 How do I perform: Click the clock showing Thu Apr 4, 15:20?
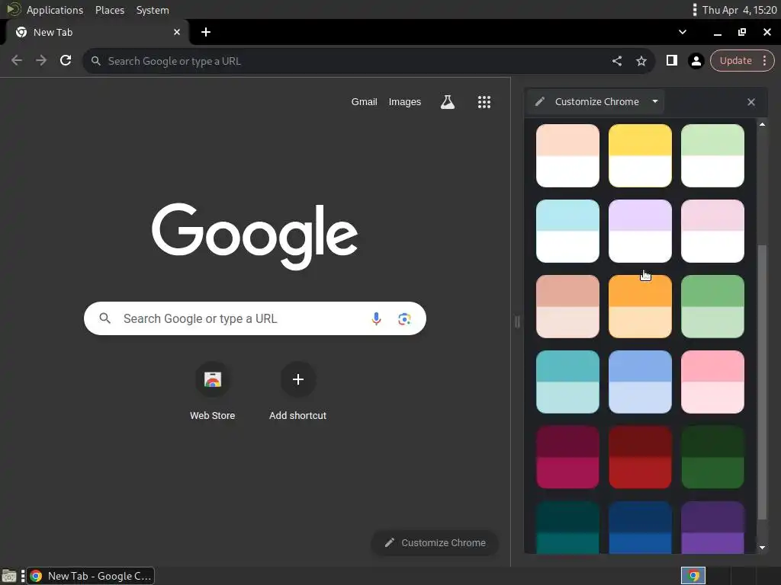click(739, 10)
